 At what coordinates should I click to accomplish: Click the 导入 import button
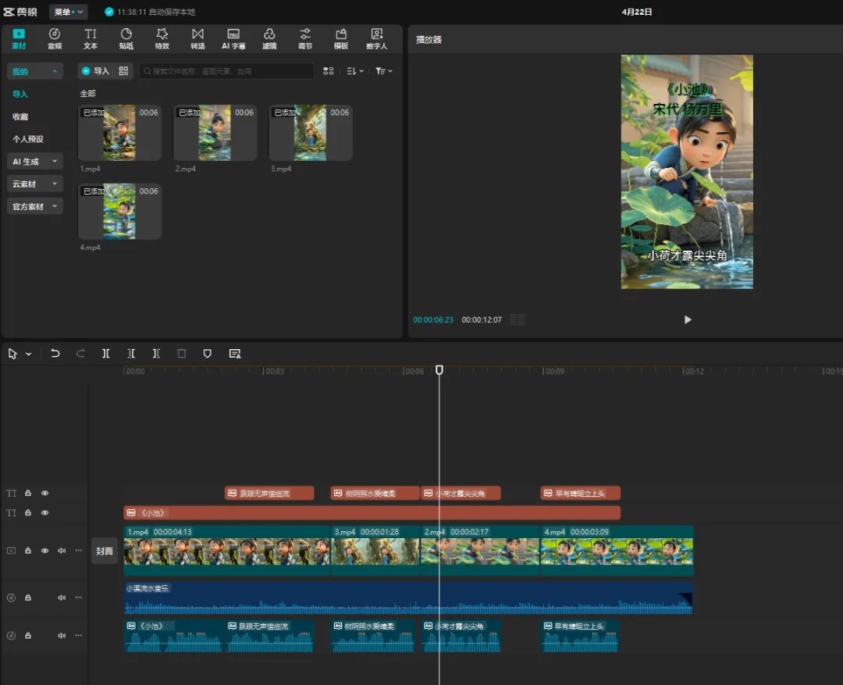tap(96, 71)
